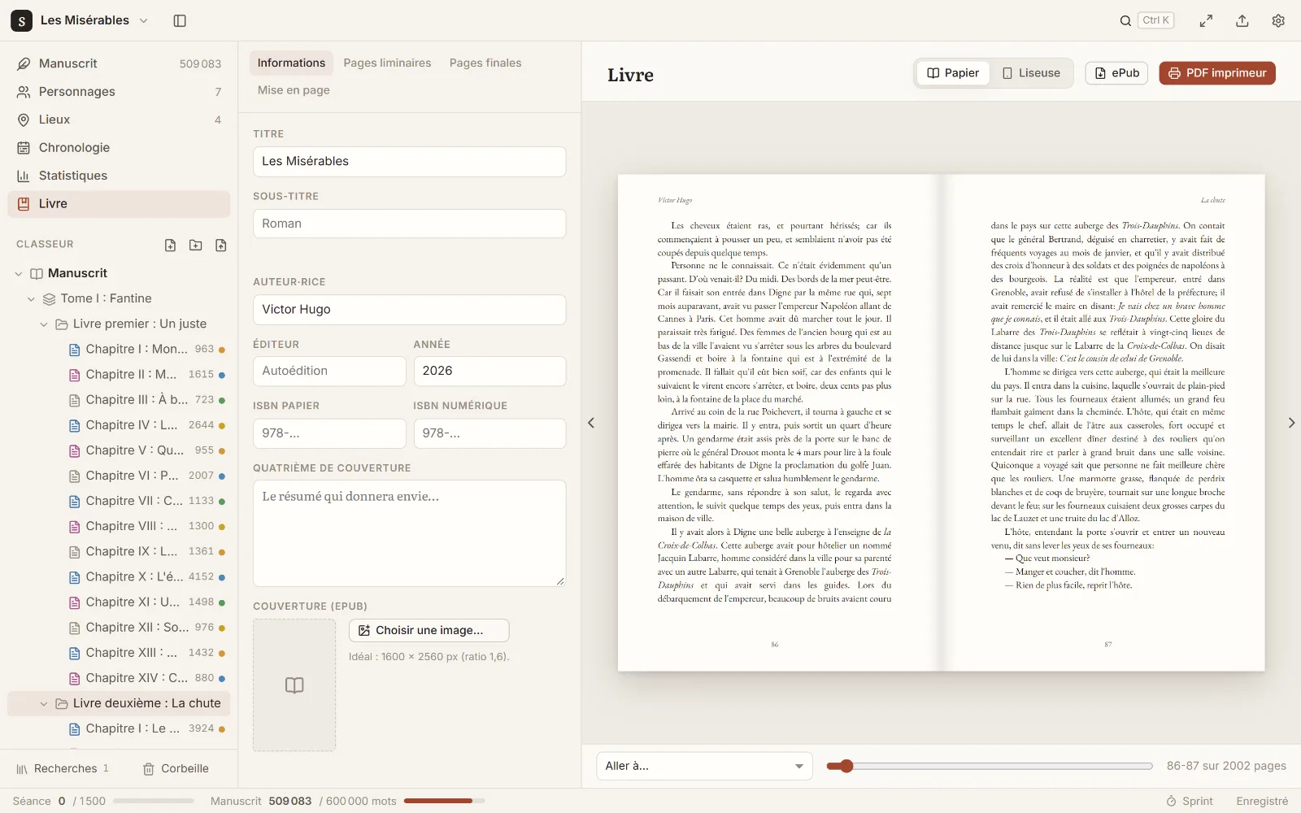
Task: Click the share/export icon in header
Action: [1242, 20]
